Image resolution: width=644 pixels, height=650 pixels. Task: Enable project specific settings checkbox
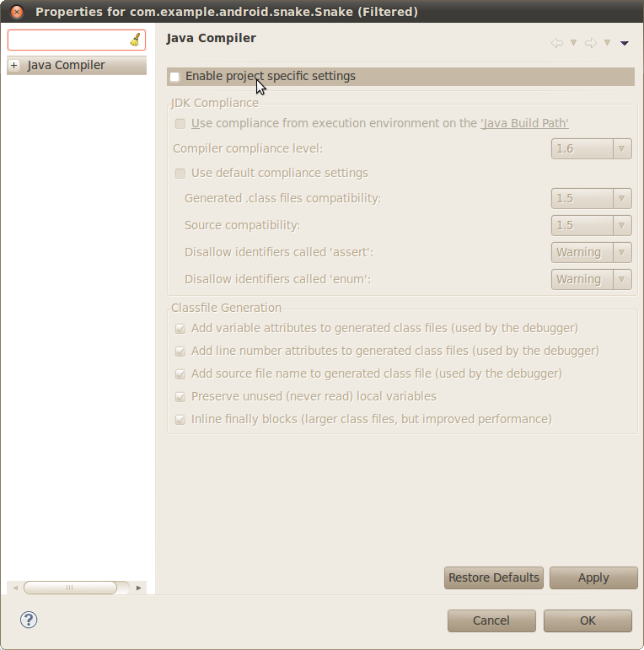click(x=174, y=77)
